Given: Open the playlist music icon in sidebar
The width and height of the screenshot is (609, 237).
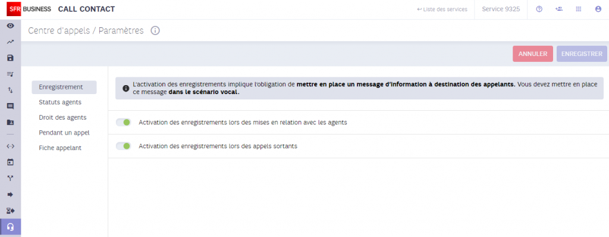Looking at the screenshot, I should tap(11, 74).
